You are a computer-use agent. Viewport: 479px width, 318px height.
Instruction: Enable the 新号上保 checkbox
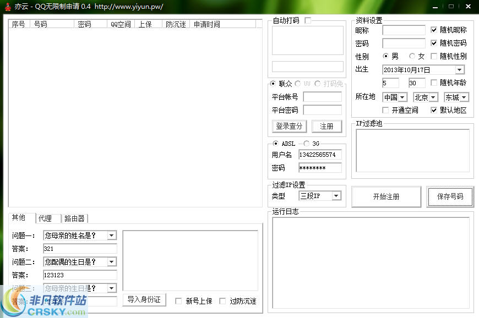click(x=178, y=300)
